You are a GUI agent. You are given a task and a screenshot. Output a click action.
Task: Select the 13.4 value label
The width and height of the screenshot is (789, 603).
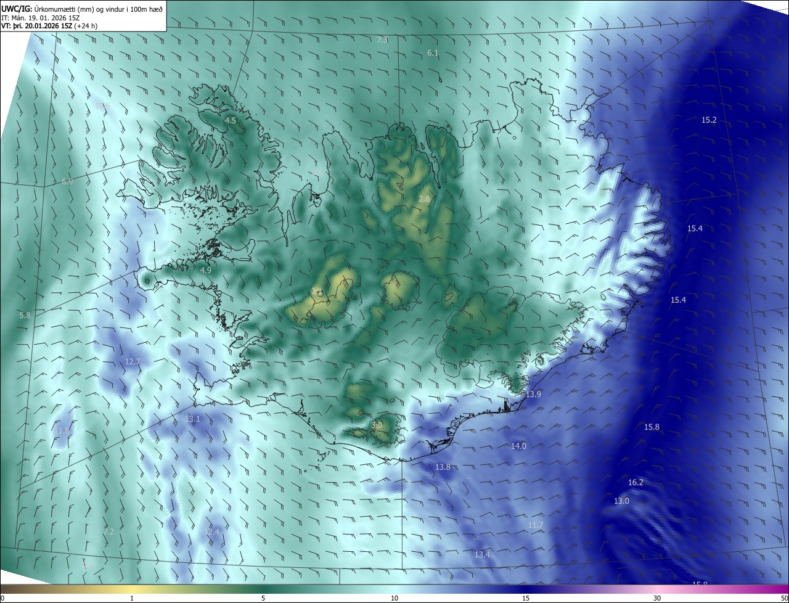pos(482,555)
